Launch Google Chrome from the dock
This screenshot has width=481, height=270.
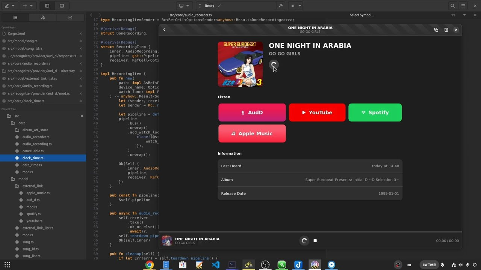click(x=150, y=265)
